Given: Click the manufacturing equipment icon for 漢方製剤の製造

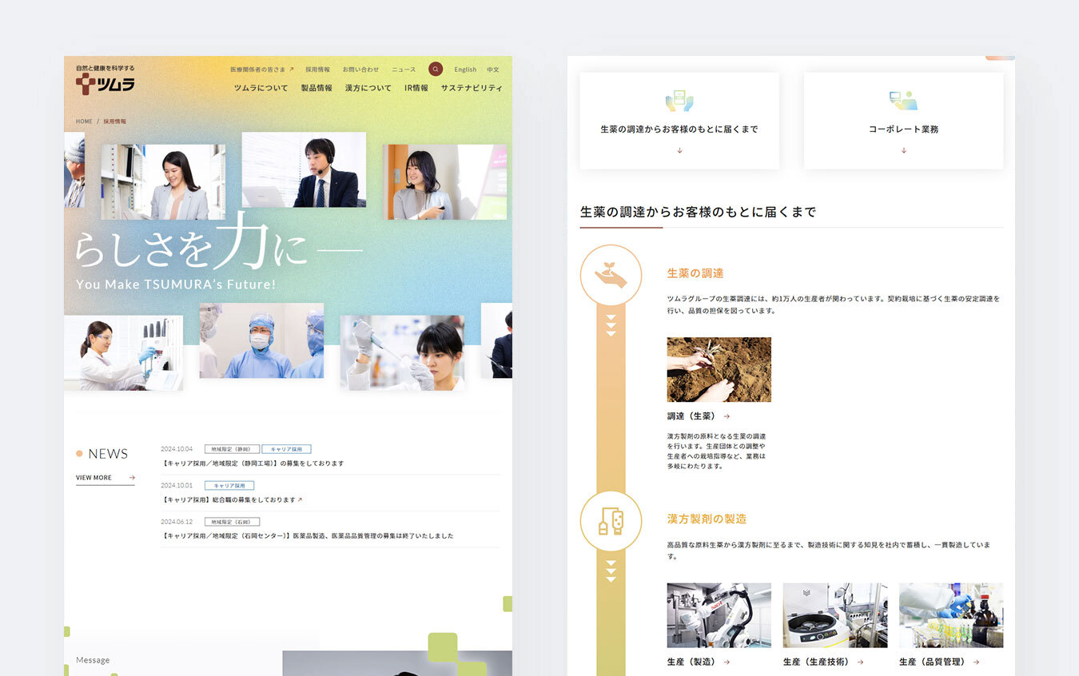Looking at the screenshot, I should [611, 521].
